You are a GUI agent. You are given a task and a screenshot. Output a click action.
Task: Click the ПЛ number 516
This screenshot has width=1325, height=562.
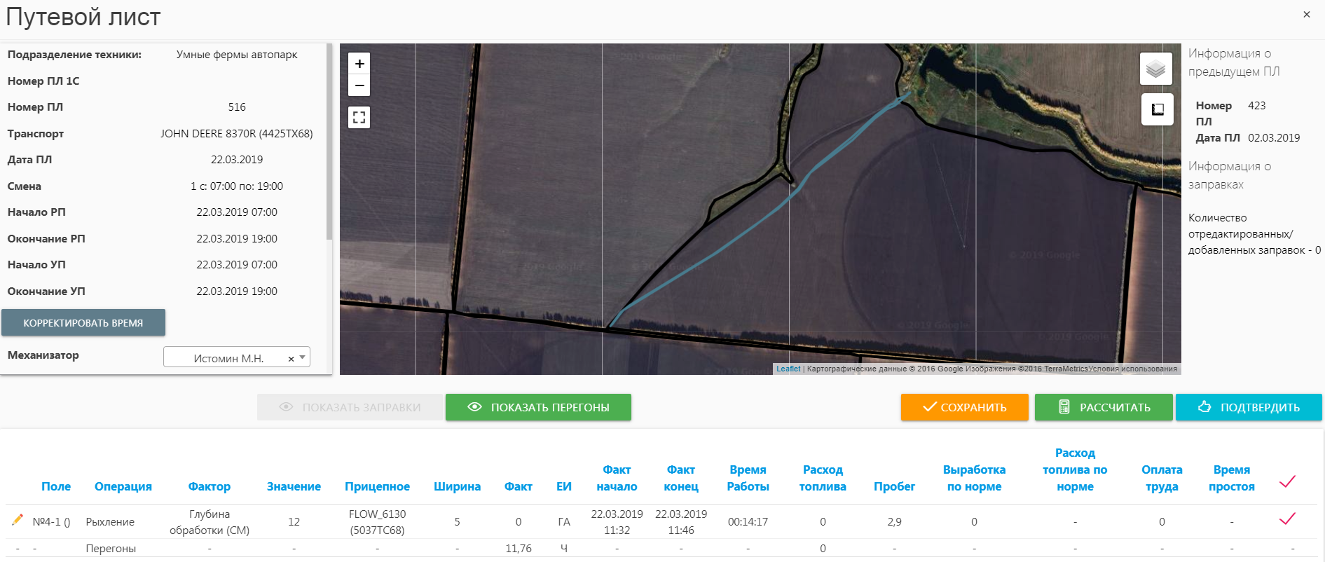237,107
